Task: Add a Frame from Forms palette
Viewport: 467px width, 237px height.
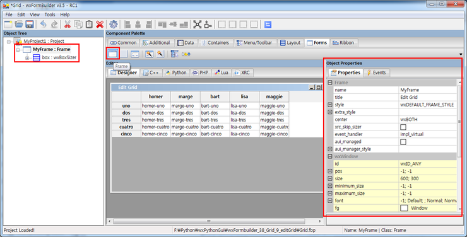Action: point(113,54)
